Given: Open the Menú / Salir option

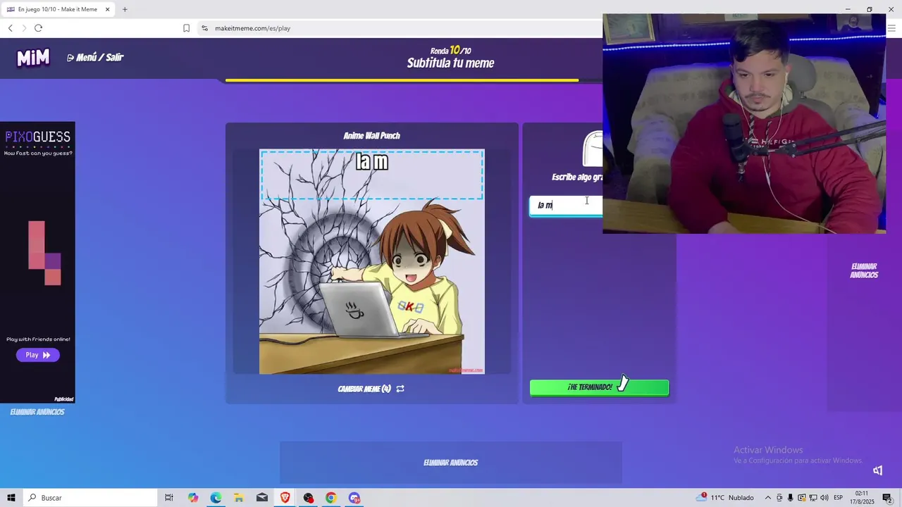Looking at the screenshot, I should click(x=95, y=58).
